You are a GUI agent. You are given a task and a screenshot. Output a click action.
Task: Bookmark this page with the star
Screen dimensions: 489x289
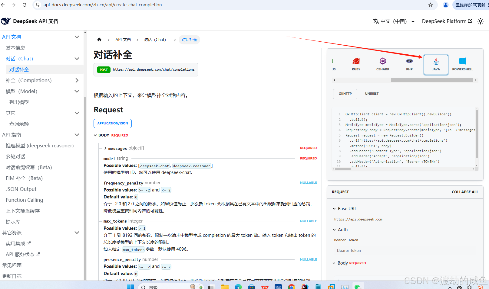click(x=431, y=5)
